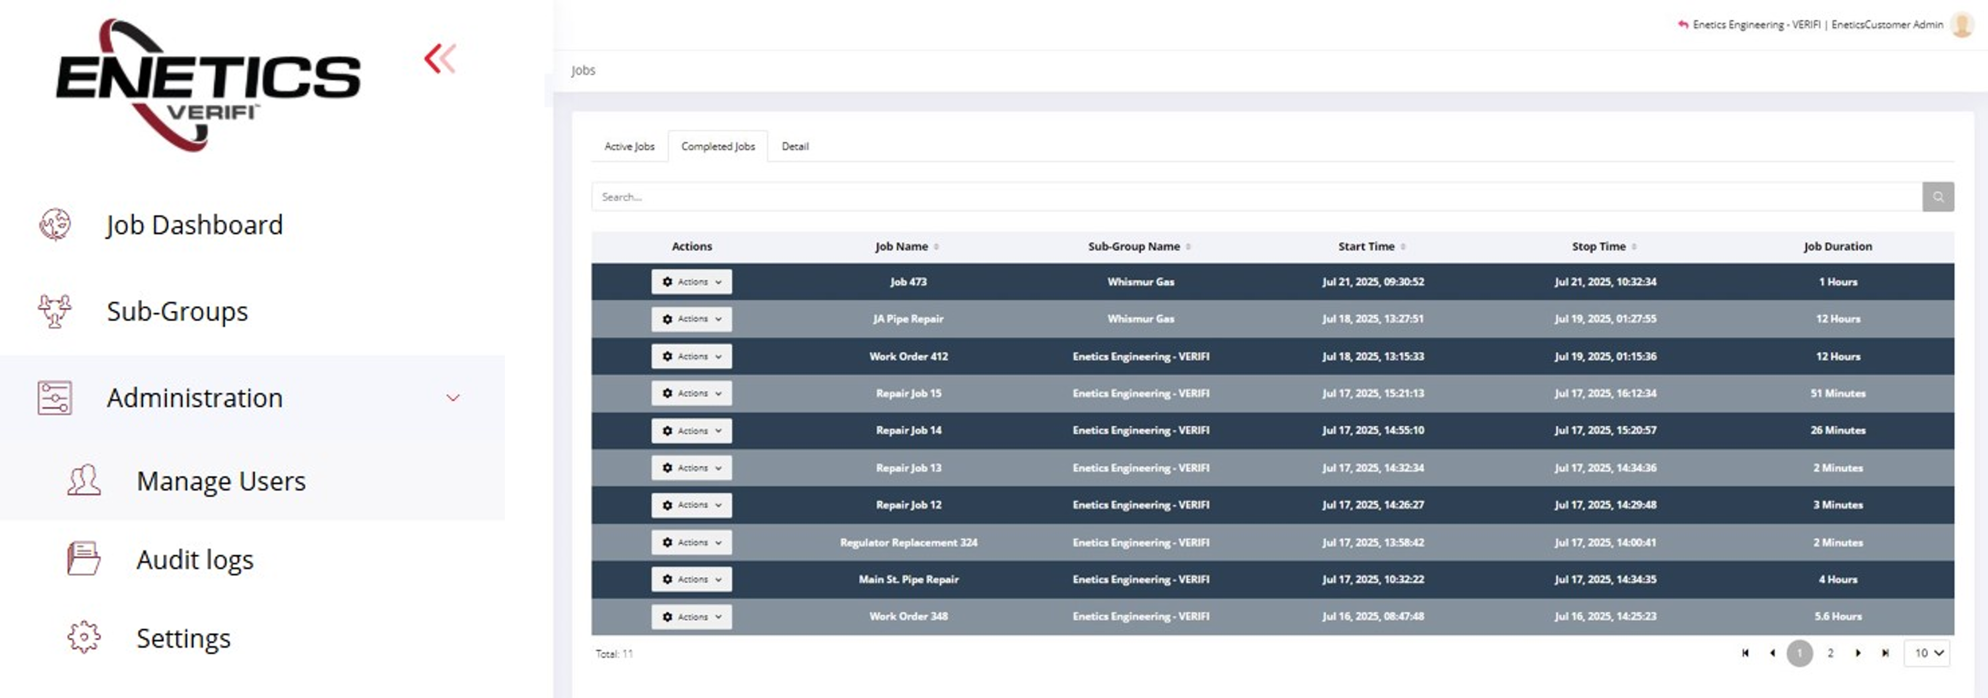The width and height of the screenshot is (1988, 698).
Task: Switch to the Active Jobs tab
Action: (629, 146)
